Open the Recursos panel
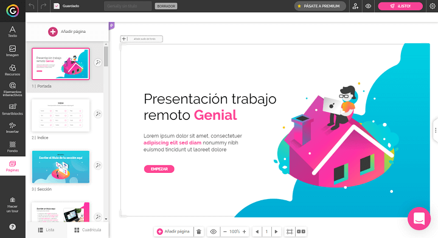438x238 pixels. pos(13,70)
